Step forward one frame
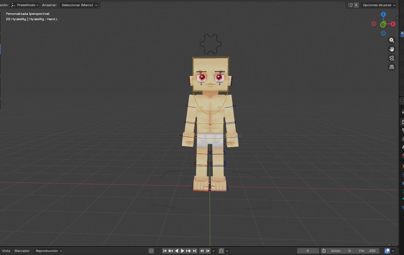The height and width of the screenshot is (255, 404). tap(208, 251)
